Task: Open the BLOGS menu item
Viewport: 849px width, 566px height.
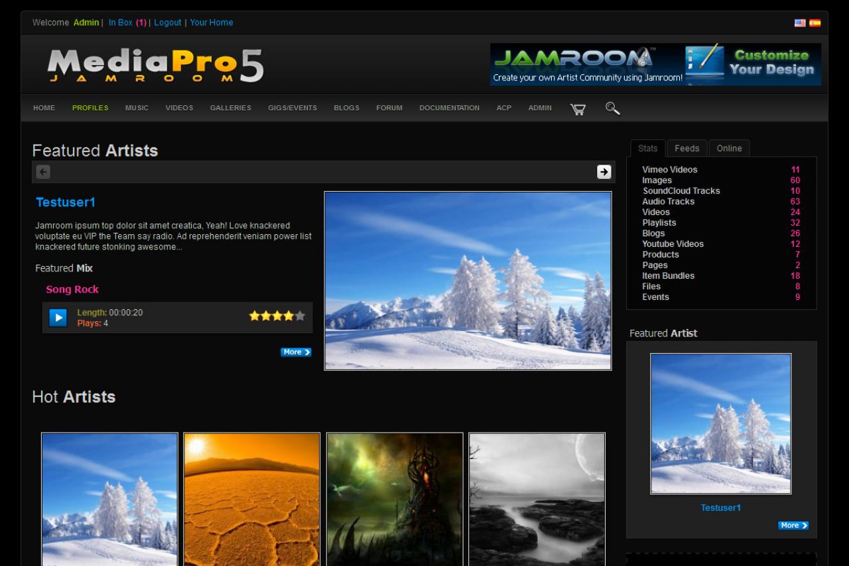Action: pyautogui.click(x=346, y=108)
